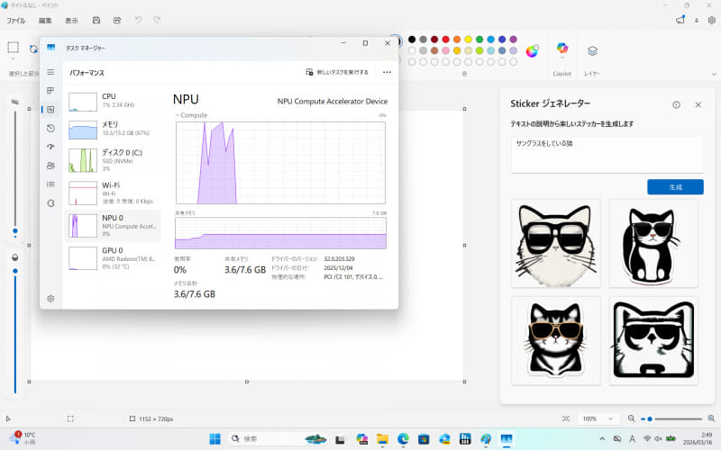
Task: Open the Task Manager more options ellipsis
Action: 387,72
